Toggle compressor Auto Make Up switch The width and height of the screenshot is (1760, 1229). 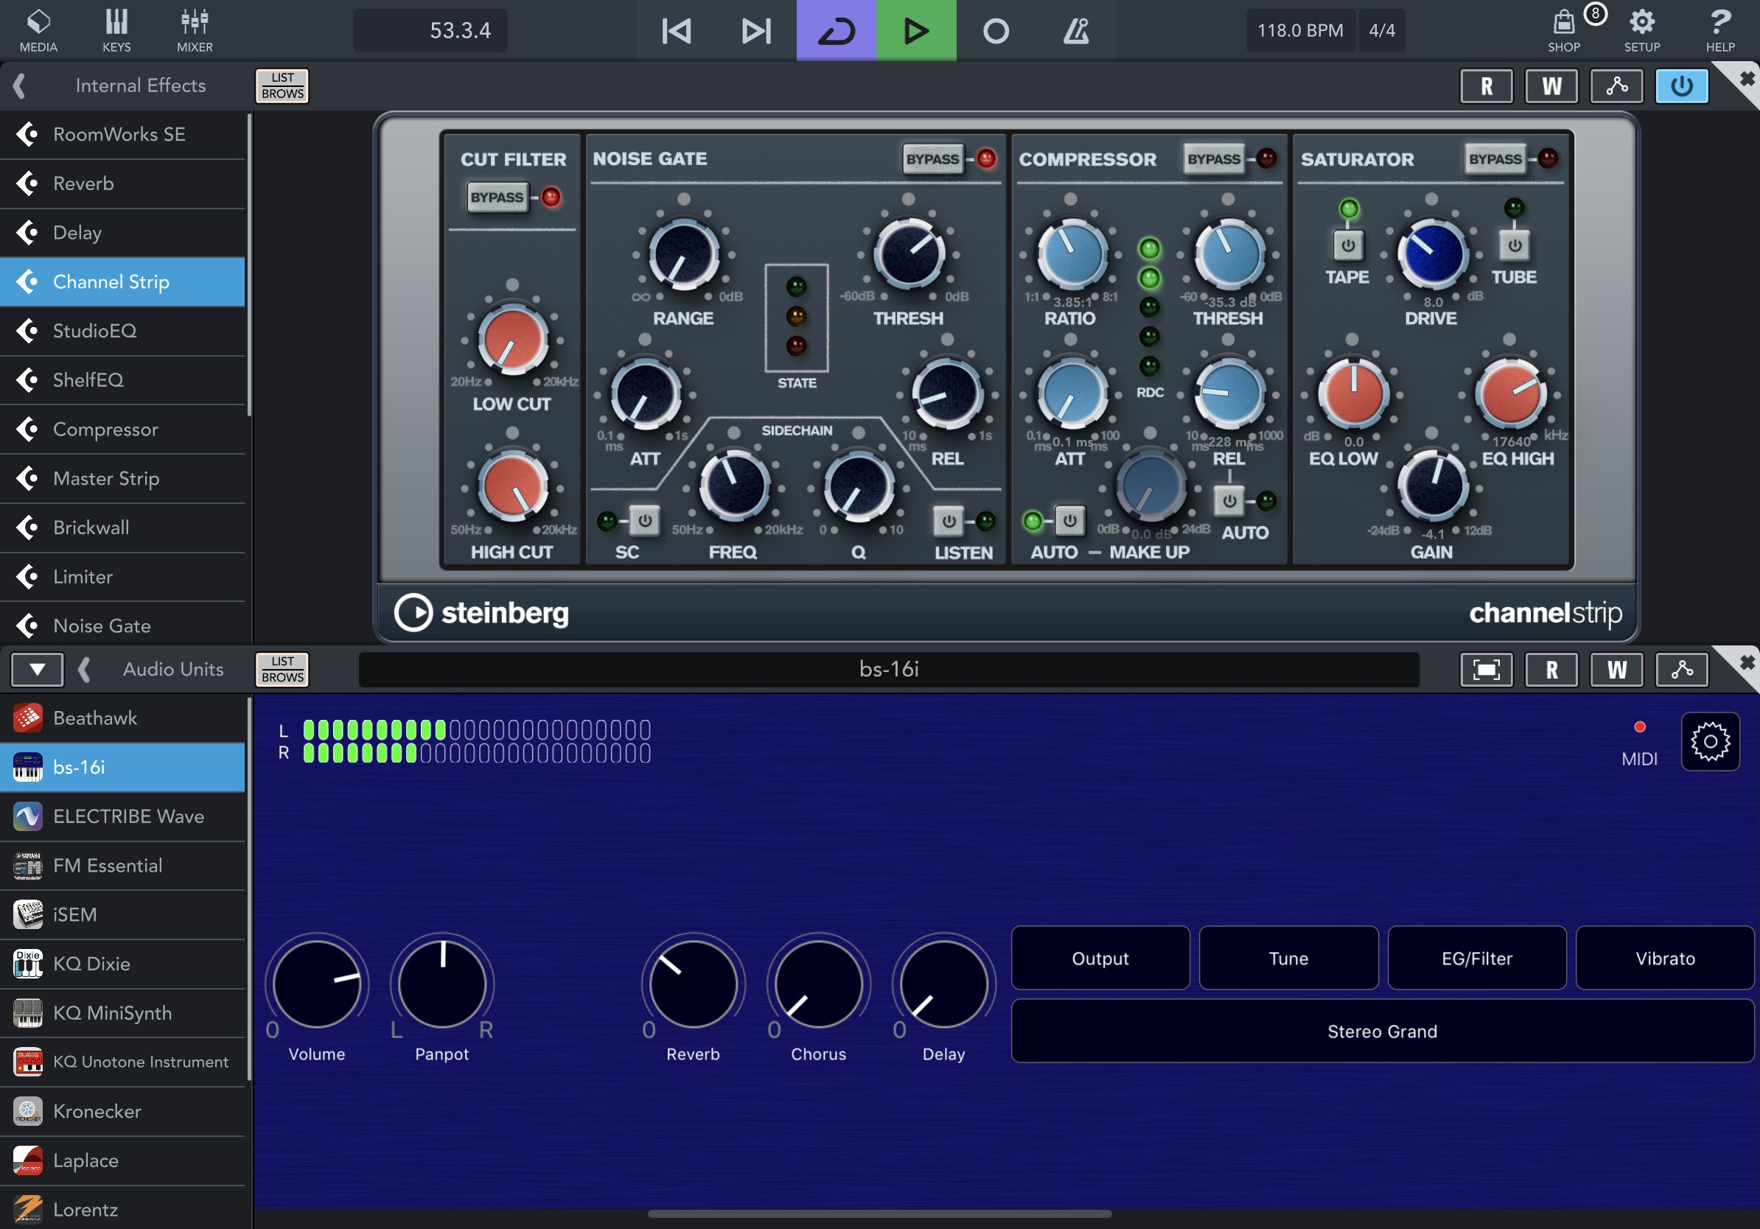click(1069, 521)
